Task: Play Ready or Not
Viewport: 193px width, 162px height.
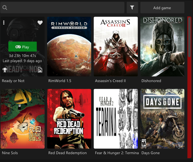Action: tap(22, 47)
